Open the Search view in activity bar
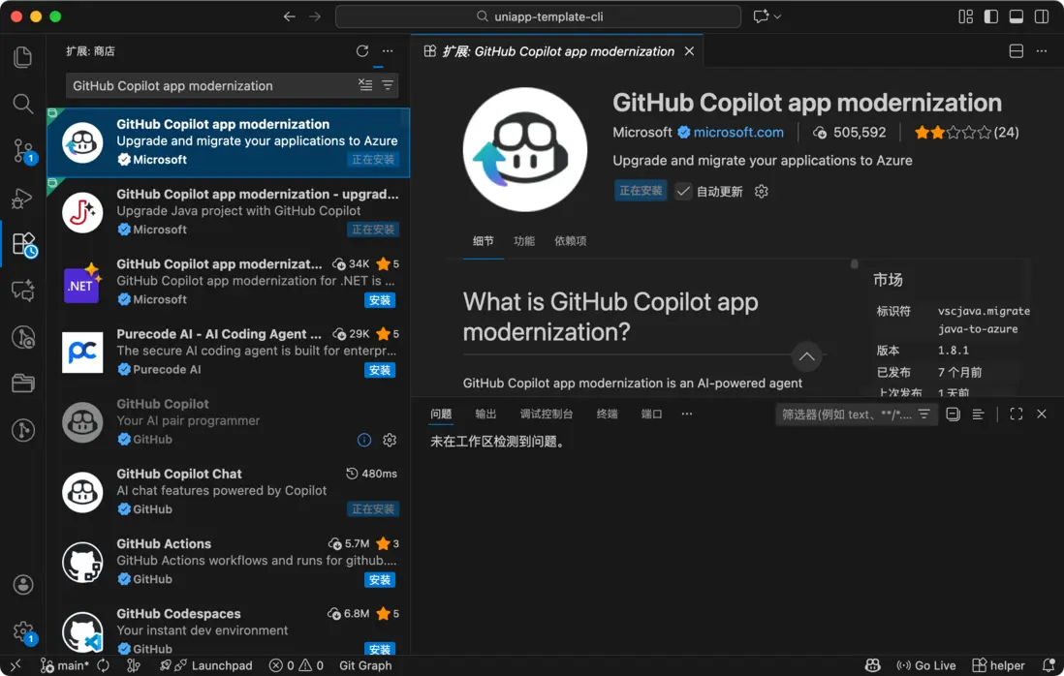The width and height of the screenshot is (1064, 676). point(22,104)
